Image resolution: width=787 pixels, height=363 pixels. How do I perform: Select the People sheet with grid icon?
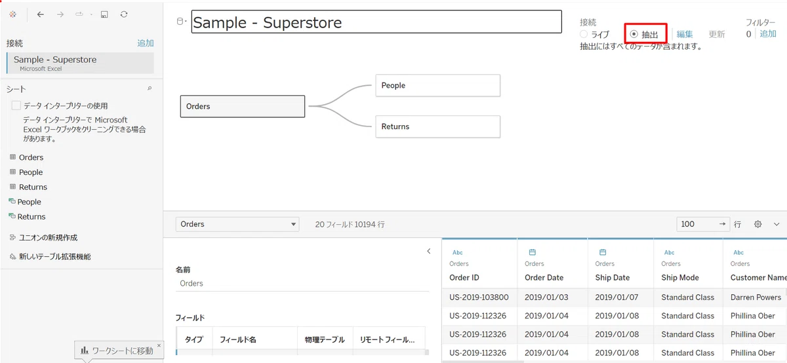tap(30, 172)
